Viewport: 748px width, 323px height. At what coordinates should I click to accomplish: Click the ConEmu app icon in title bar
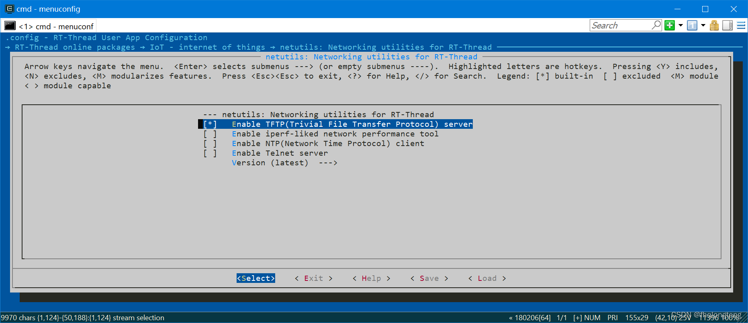click(9, 8)
